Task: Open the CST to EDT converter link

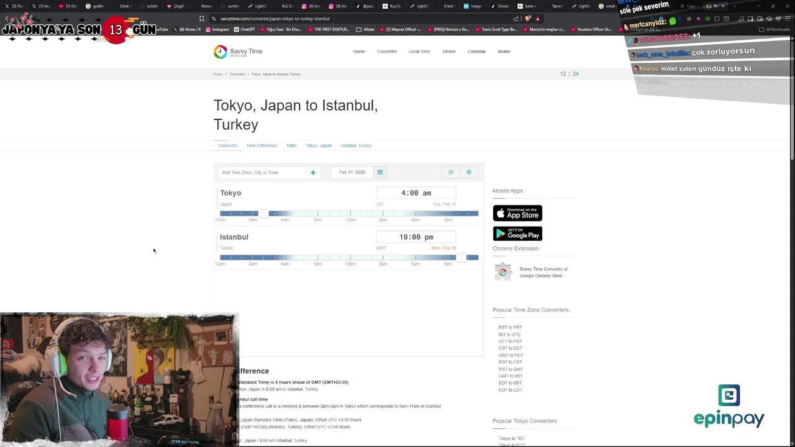Action: [x=511, y=348]
